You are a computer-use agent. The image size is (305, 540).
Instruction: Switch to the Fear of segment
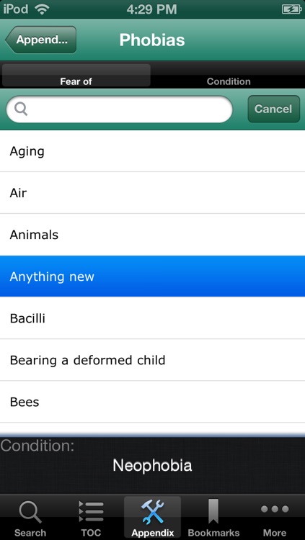(x=76, y=75)
